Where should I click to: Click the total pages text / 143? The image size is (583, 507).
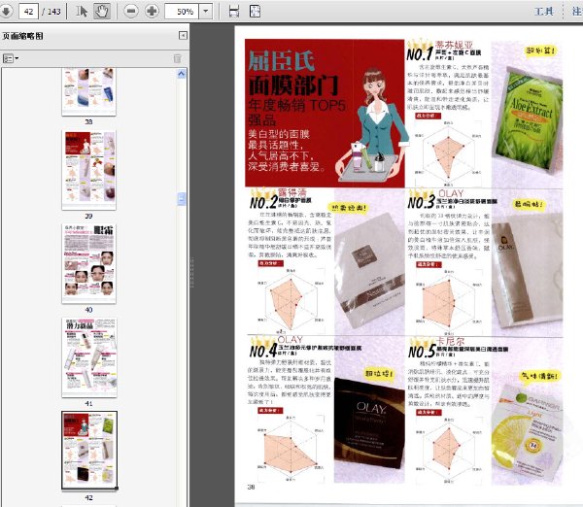click(51, 12)
